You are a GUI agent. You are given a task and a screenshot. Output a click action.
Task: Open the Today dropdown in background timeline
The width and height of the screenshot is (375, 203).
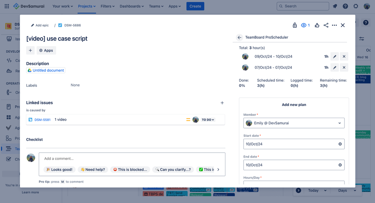pos(317,191)
